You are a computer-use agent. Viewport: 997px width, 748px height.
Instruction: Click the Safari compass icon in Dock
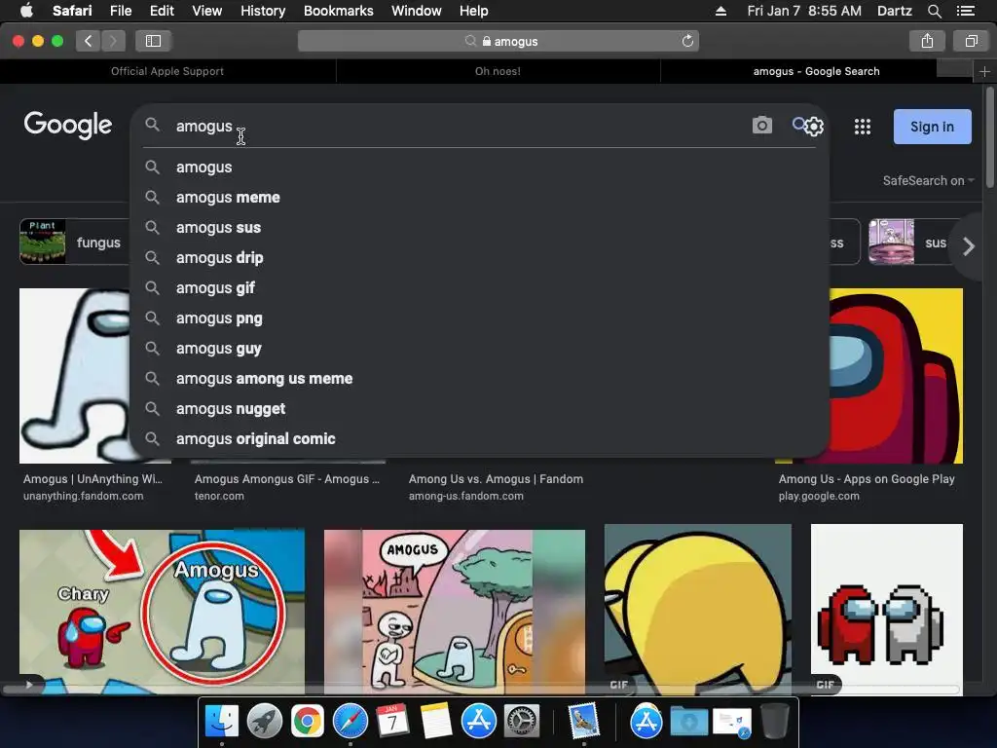(x=351, y=722)
